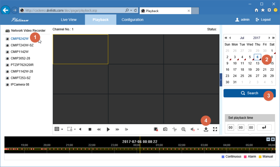
Task: Click Network Video Recorder header
Action: pos(28,31)
